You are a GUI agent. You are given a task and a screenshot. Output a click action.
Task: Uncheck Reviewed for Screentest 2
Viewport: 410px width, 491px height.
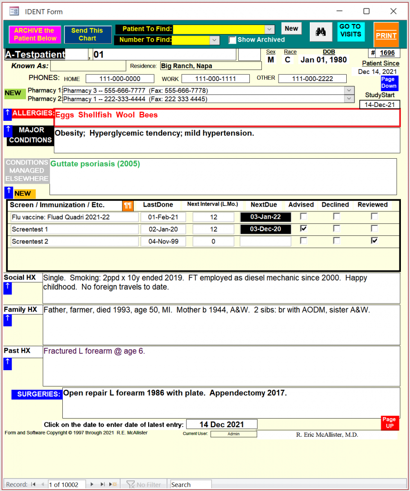(x=375, y=241)
